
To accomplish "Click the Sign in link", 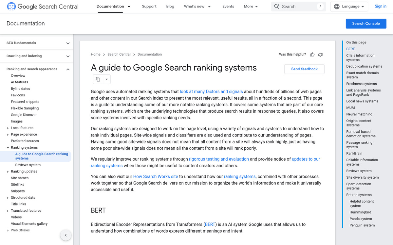I will (381, 7).
